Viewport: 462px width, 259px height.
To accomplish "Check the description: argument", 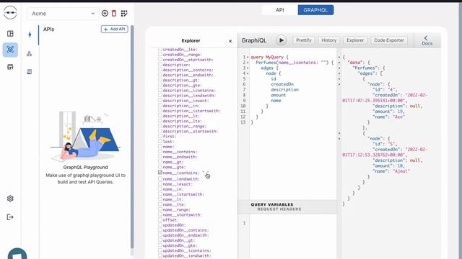I will [160, 65].
